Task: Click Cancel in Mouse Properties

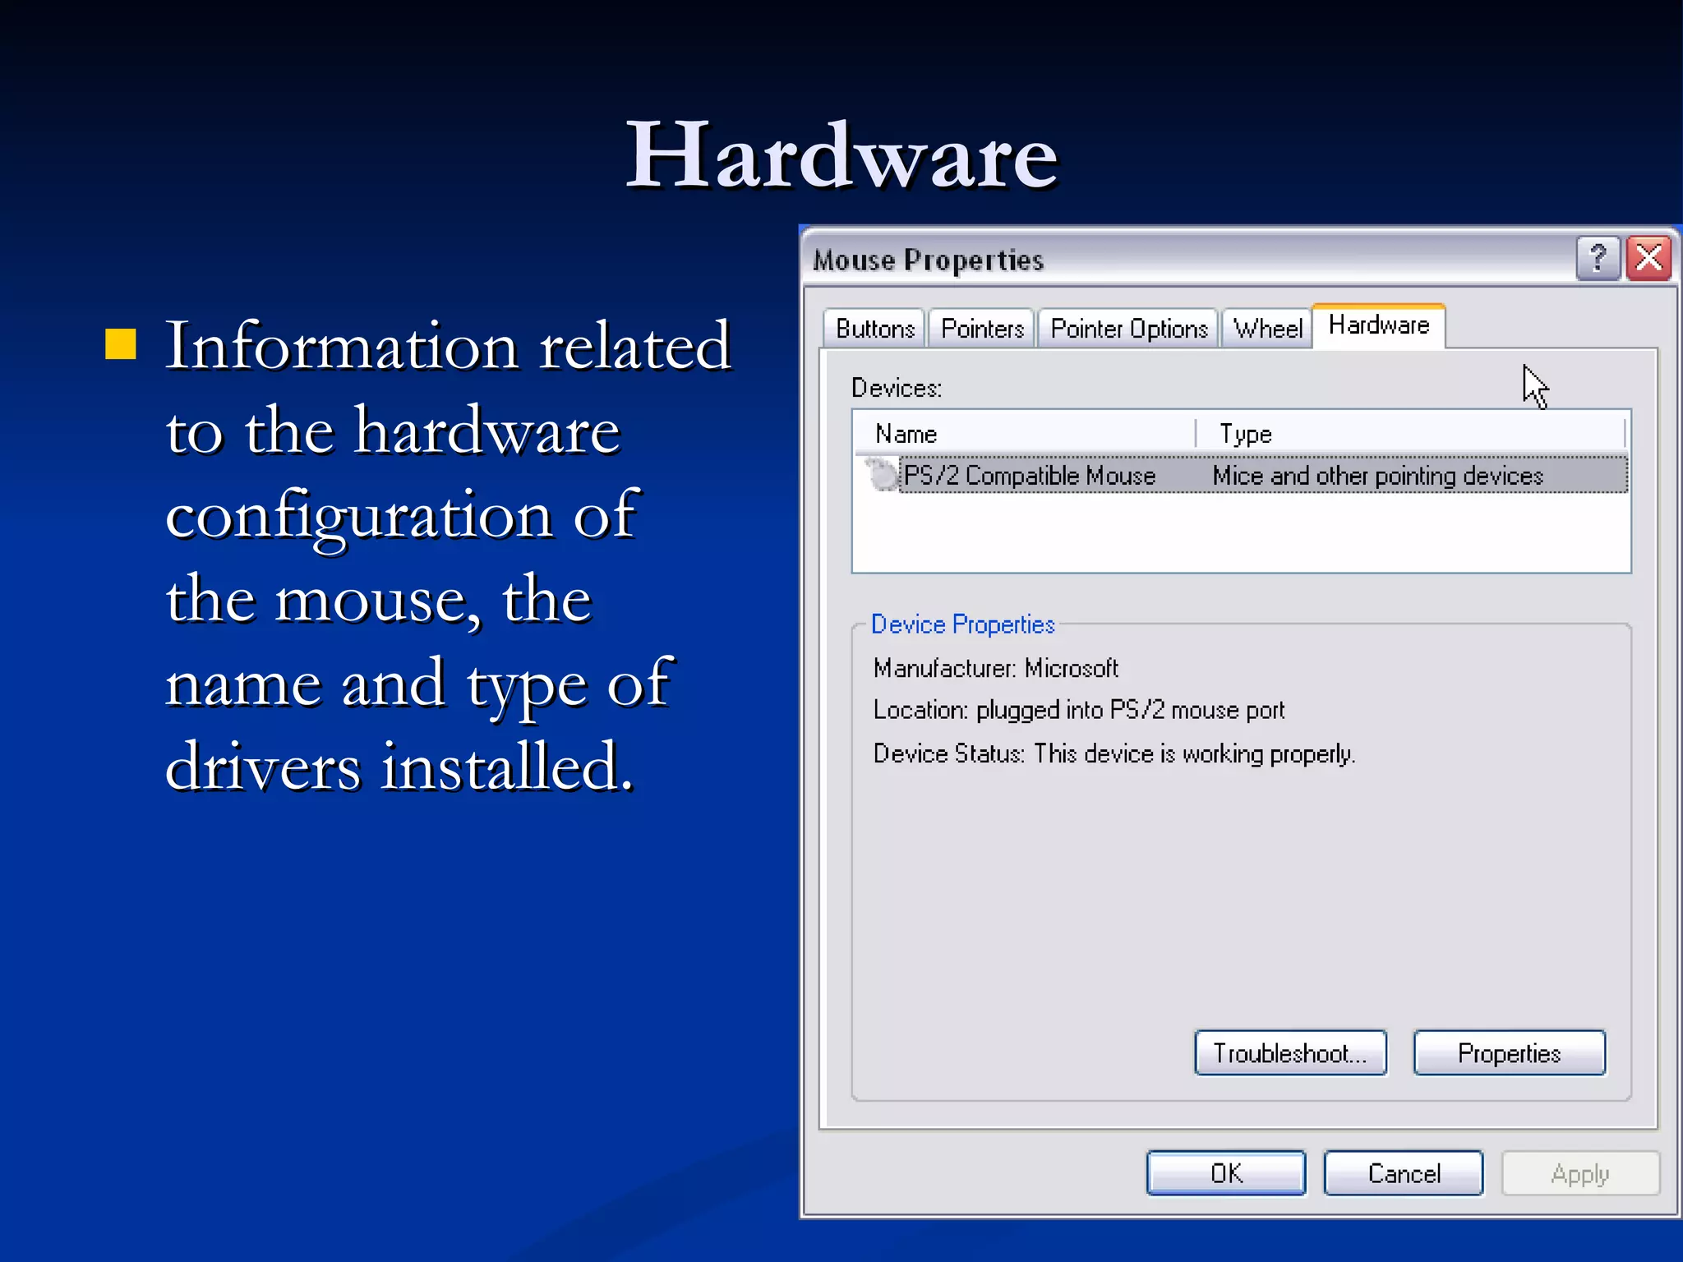Action: [1404, 1173]
